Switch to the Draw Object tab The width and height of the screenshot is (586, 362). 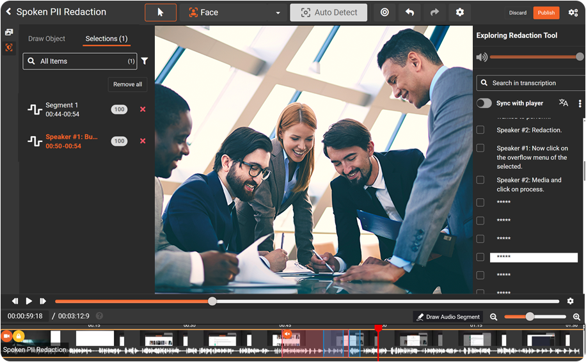click(x=47, y=39)
